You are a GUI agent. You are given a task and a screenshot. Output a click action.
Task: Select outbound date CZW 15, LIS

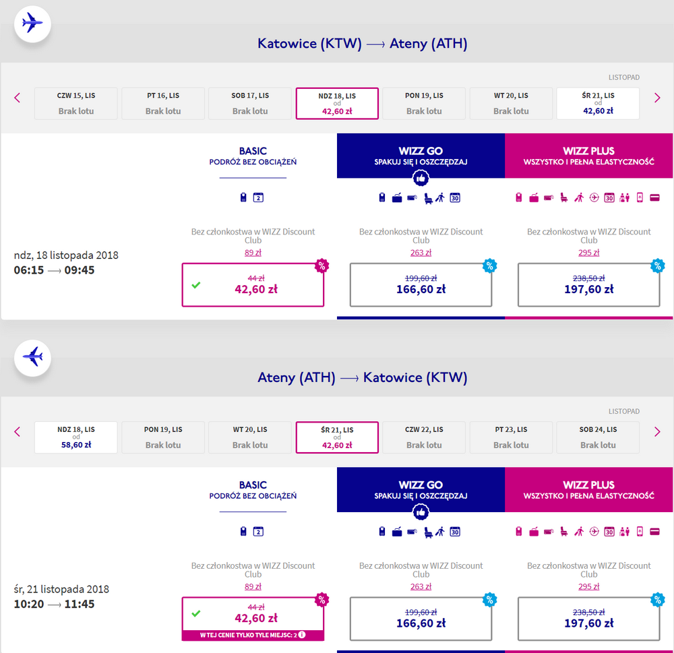coord(76,104)
